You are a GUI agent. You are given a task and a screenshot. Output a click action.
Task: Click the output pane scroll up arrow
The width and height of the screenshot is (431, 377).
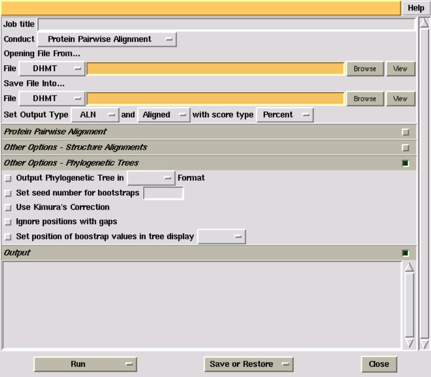[x=409, y=267]
